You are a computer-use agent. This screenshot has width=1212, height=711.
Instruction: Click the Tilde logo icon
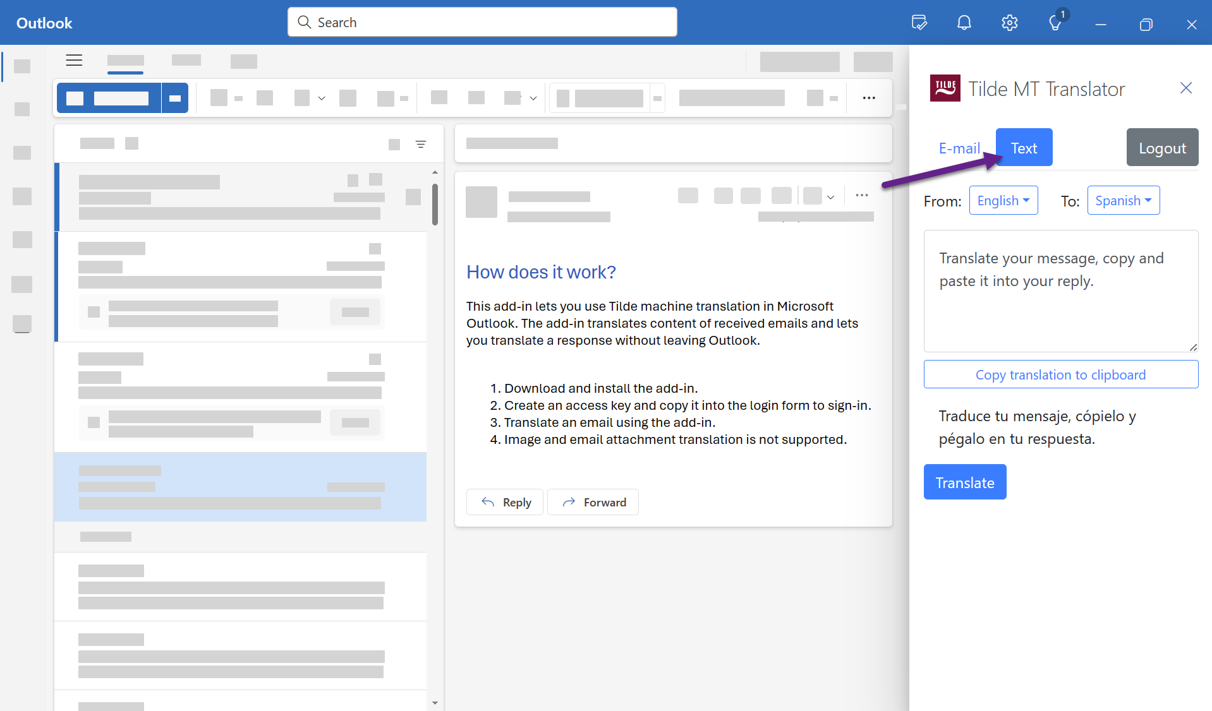tap(945, 88)
